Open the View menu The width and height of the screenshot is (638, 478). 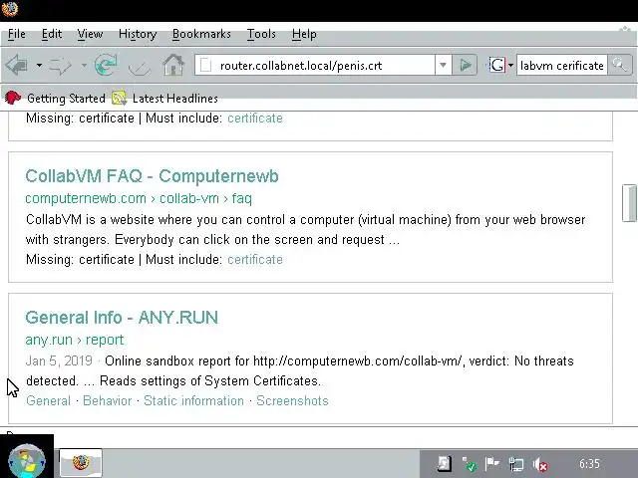point(90,34)
